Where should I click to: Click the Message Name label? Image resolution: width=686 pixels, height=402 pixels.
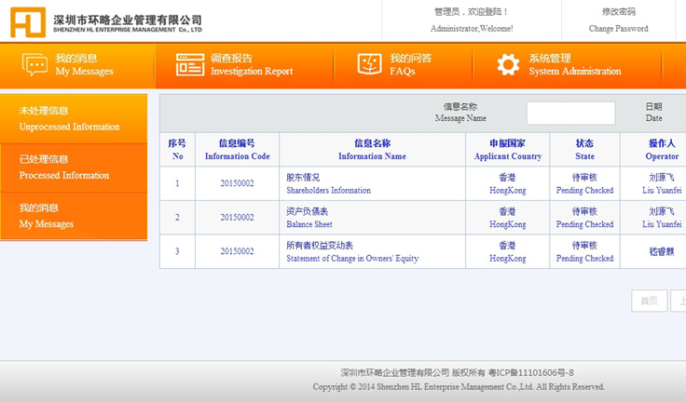[x=460, y=113]
